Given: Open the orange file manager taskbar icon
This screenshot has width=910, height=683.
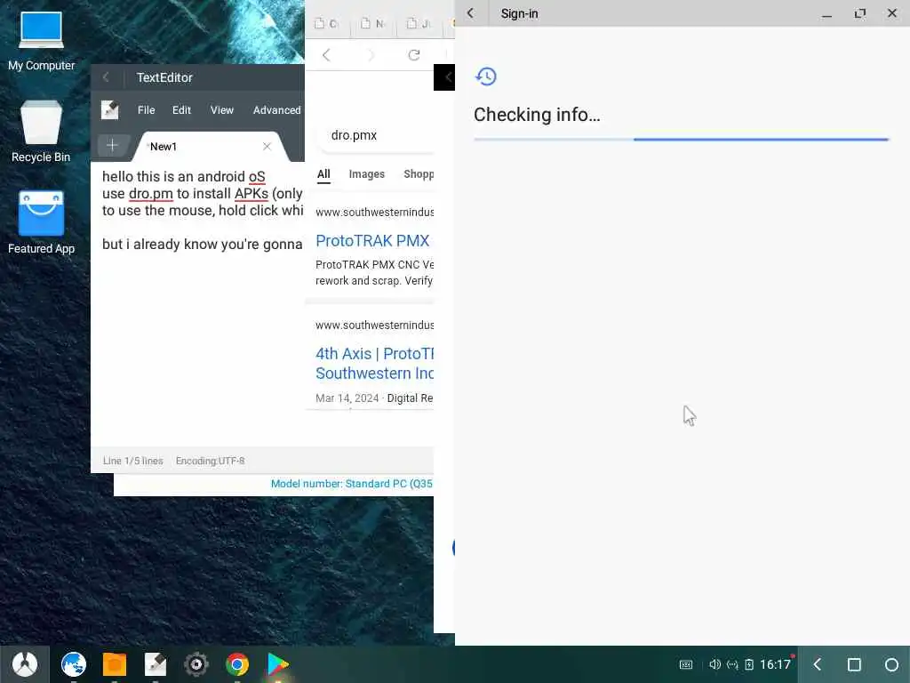Looking at the screenshot, I should 115,664.
